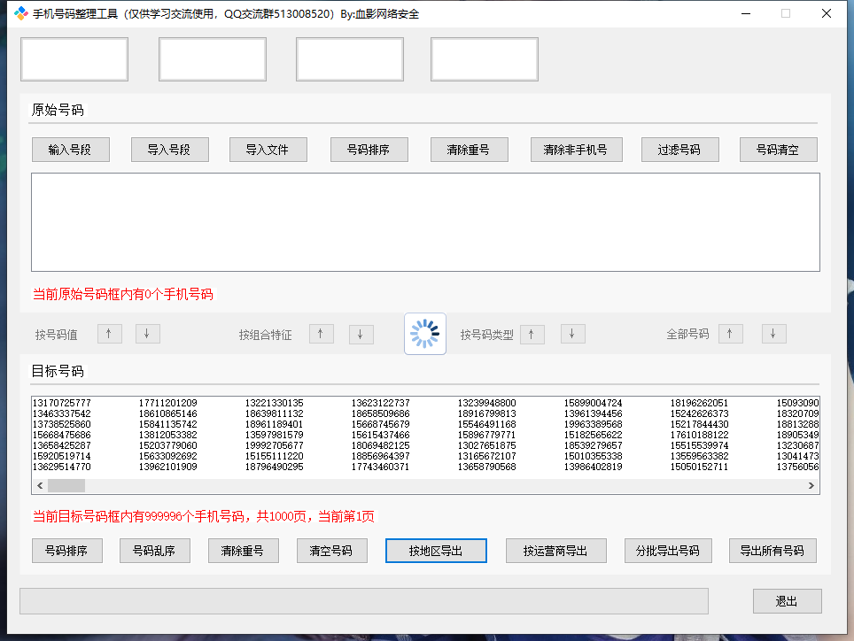Click descending arrow for 按号码类型 sorting
The width and height of the screenshot is (854, 641).
571,334
